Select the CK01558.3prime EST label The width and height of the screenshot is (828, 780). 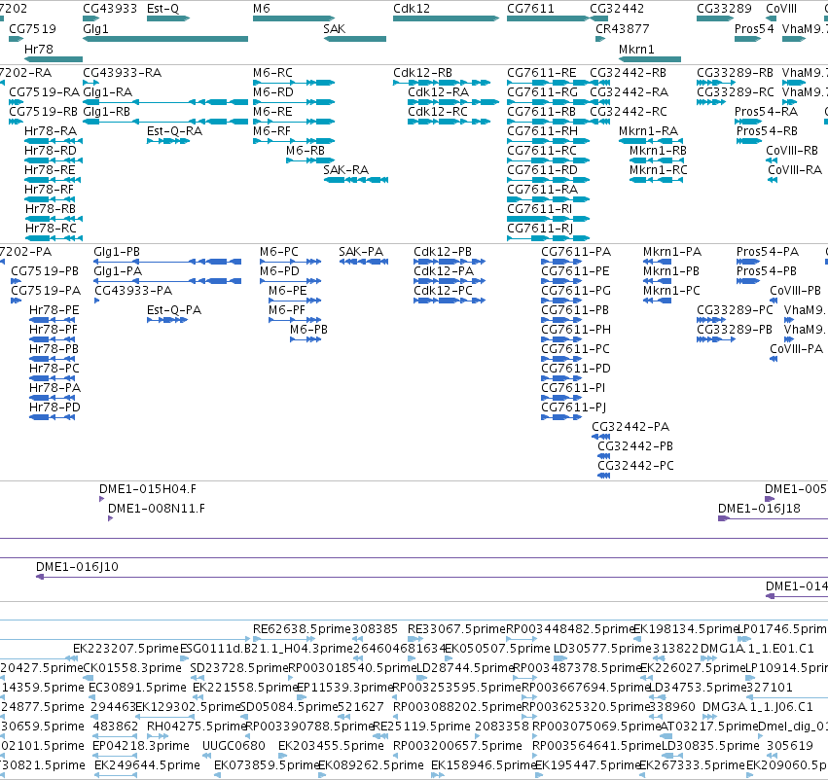point(132,667)
